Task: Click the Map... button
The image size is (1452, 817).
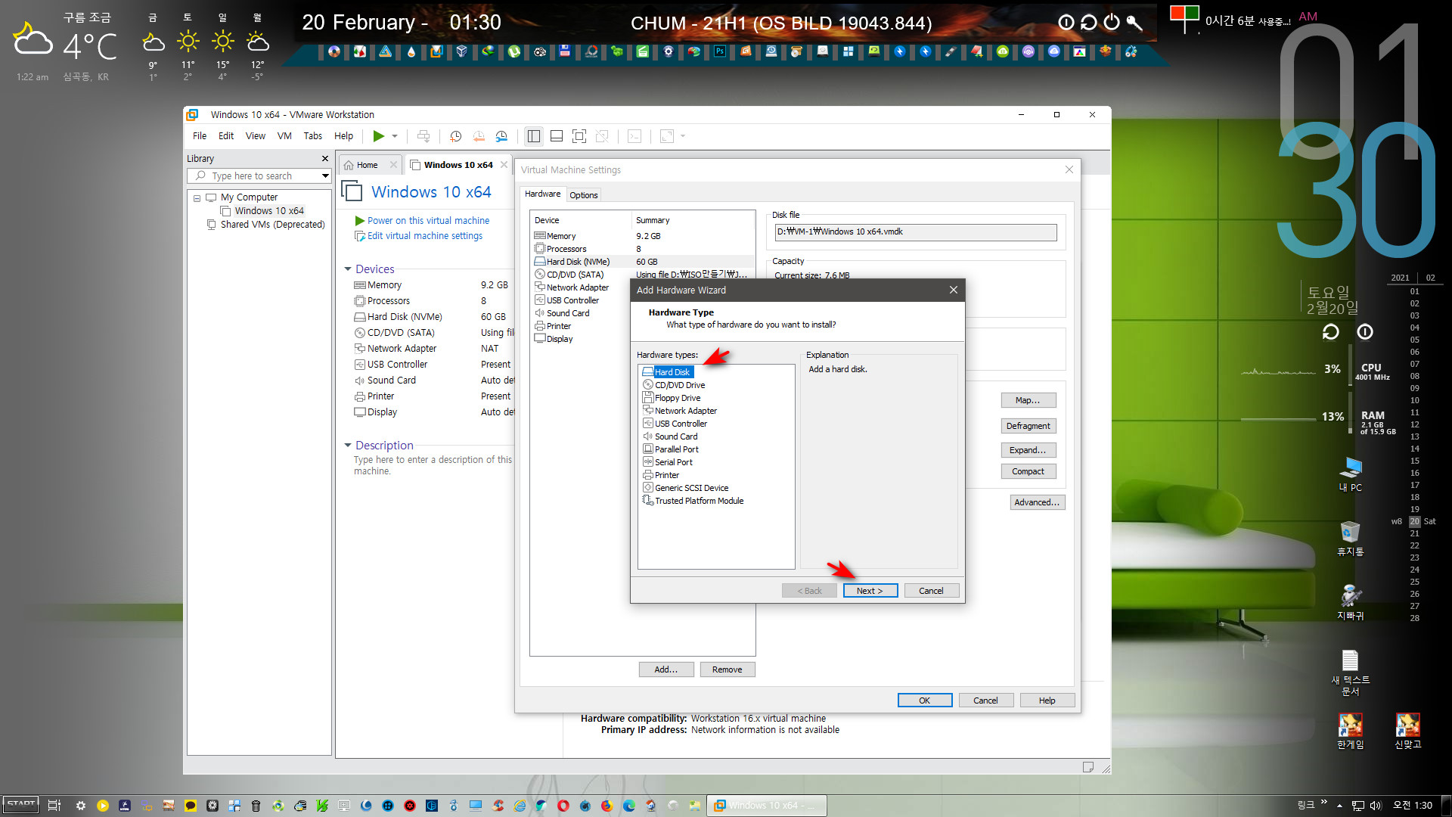Action: click(1028, 400)
